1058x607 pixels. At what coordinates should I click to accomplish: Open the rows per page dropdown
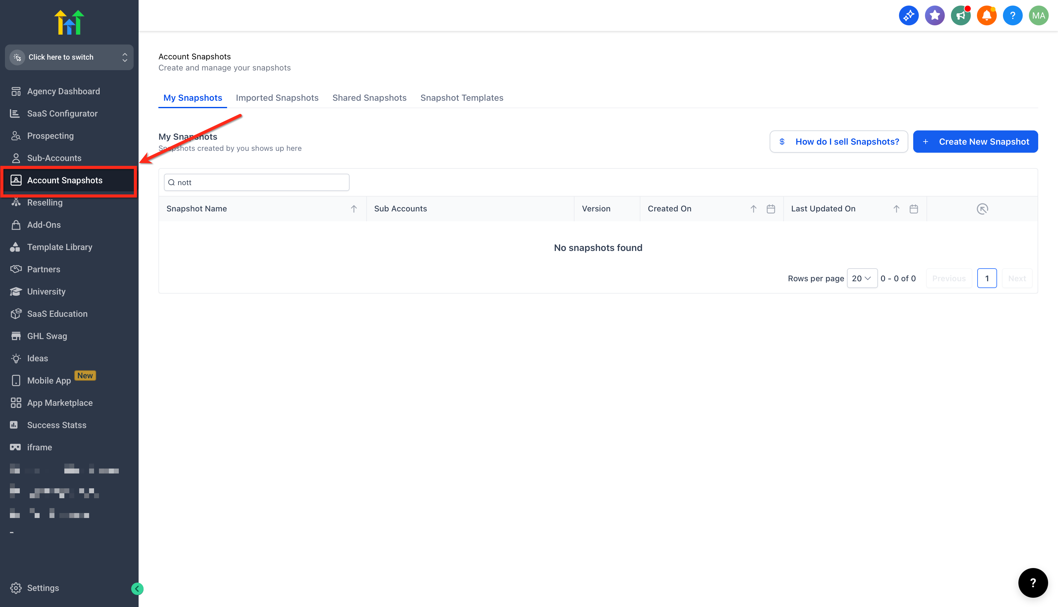click(862, 278)
